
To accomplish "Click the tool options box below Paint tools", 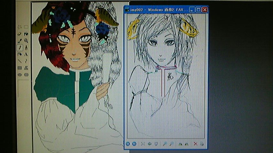I will [x=23, y=88].
